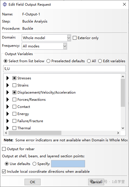This screenshot has height=187, width=129.
Task: Click the Abaqus icon in title bar
Action: tap(5, 4)
